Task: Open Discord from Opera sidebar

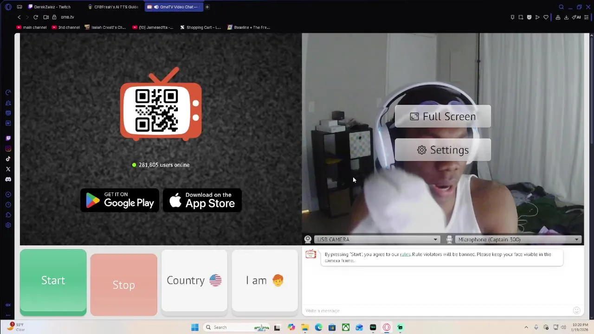Action: click(8, 179)
